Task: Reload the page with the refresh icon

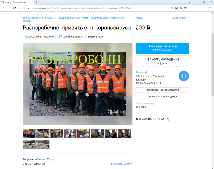Action: pyautogui.click(x=14, y=8)
